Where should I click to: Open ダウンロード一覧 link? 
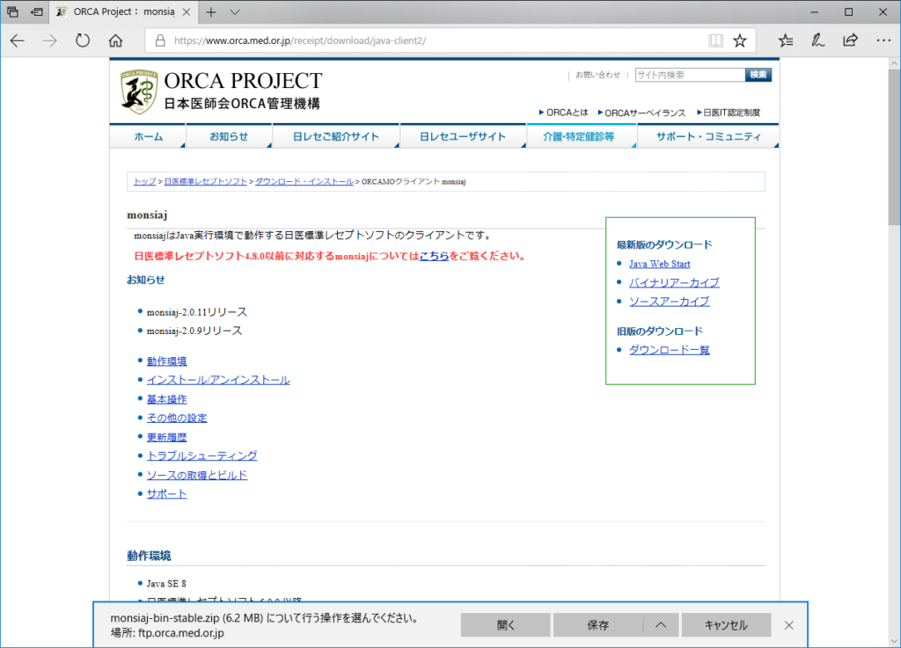coord(669,350)
